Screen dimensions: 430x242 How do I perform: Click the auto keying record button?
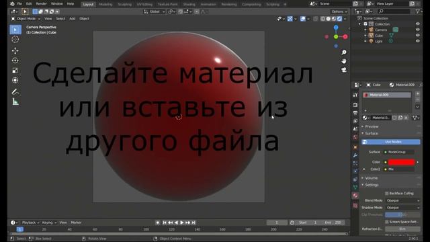[x=158, y=223]
